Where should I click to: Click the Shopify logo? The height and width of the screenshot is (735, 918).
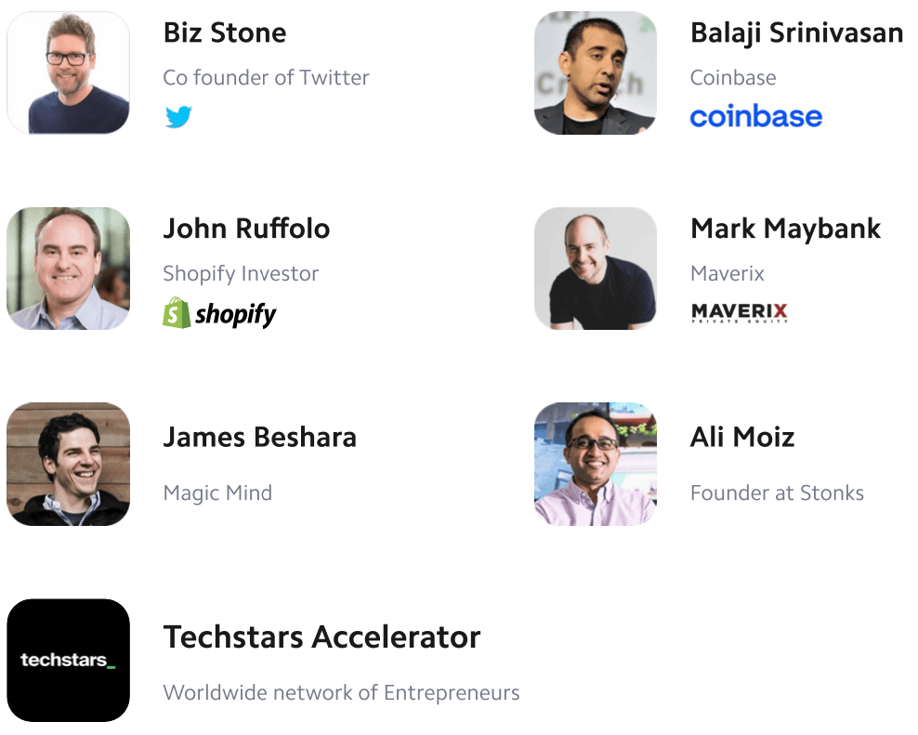tap(219, 313)
